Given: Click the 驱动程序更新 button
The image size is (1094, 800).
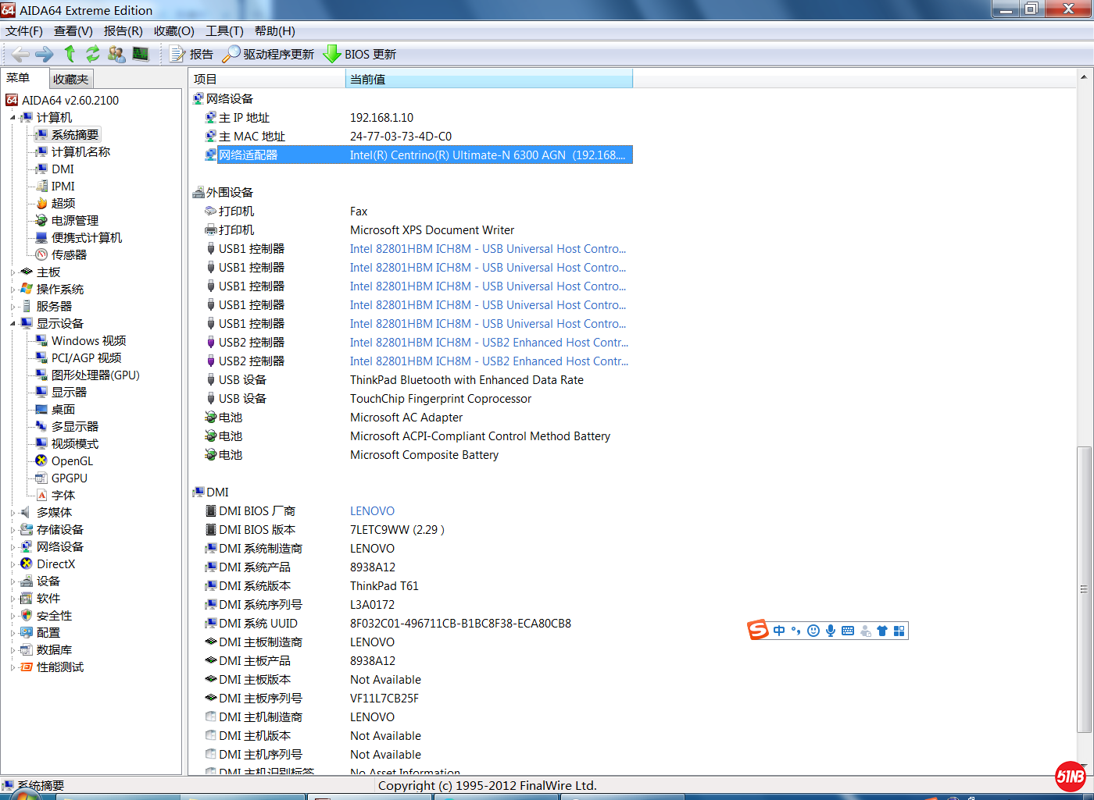Looking at the screenshot, I should 269,54.
